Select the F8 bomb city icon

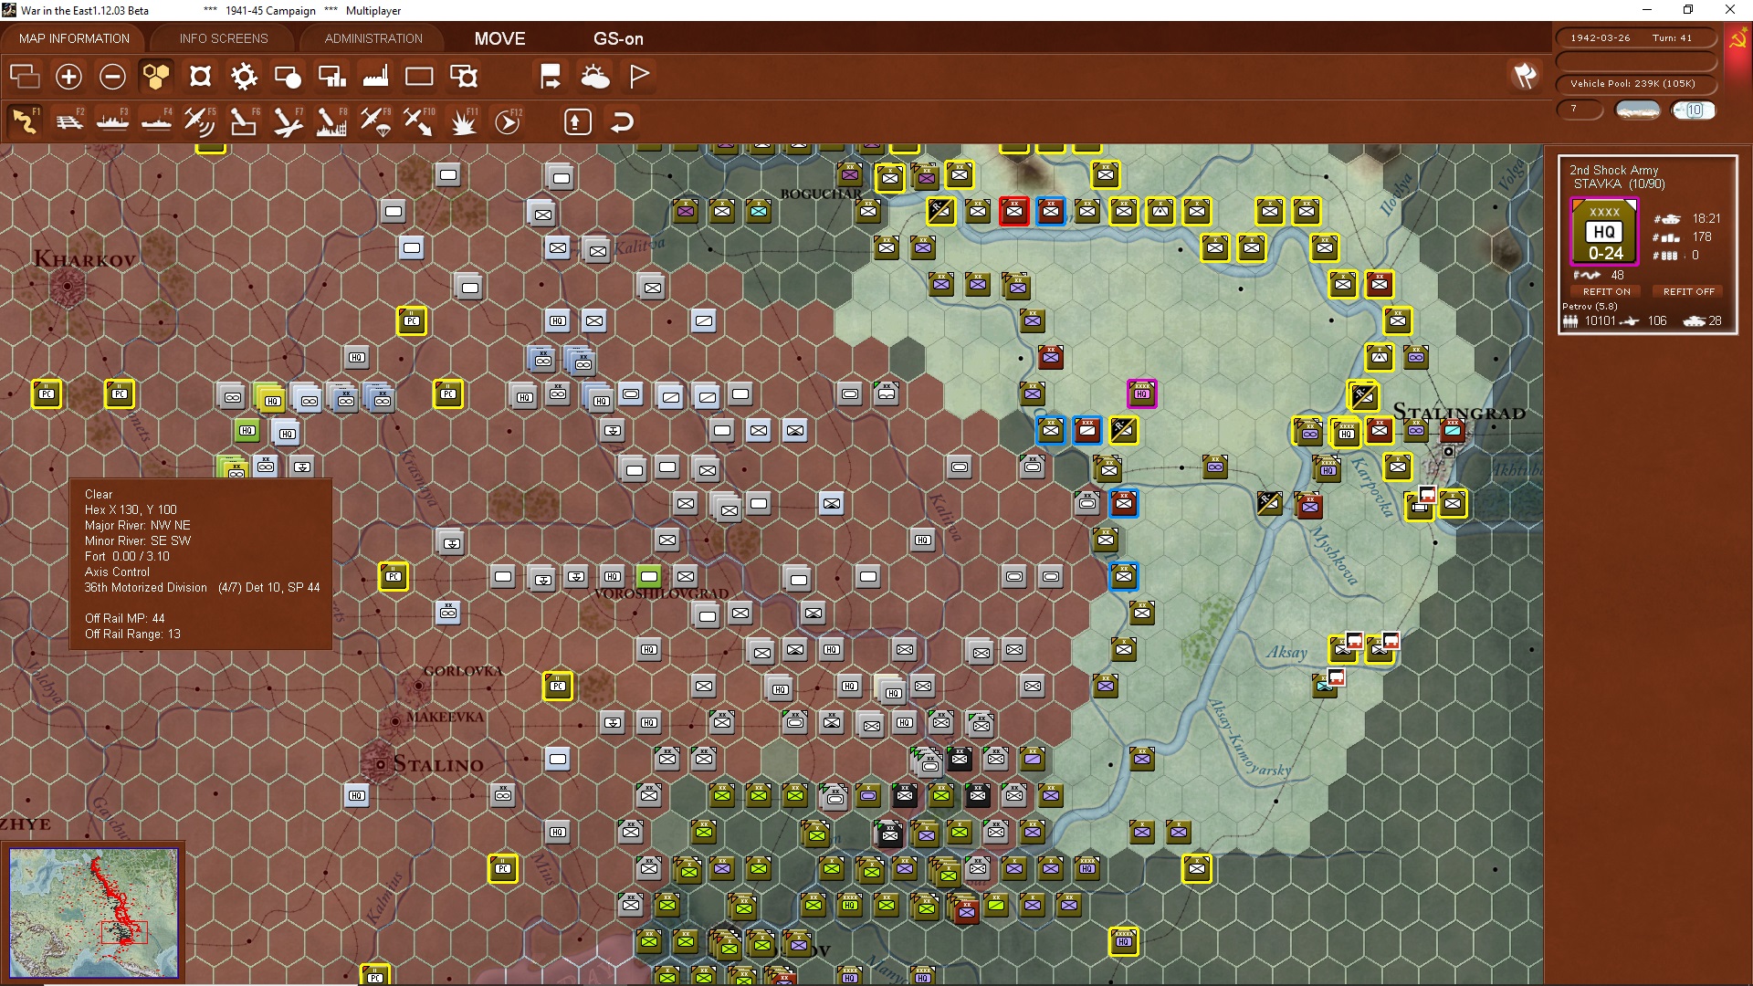[x=331, y=121]
